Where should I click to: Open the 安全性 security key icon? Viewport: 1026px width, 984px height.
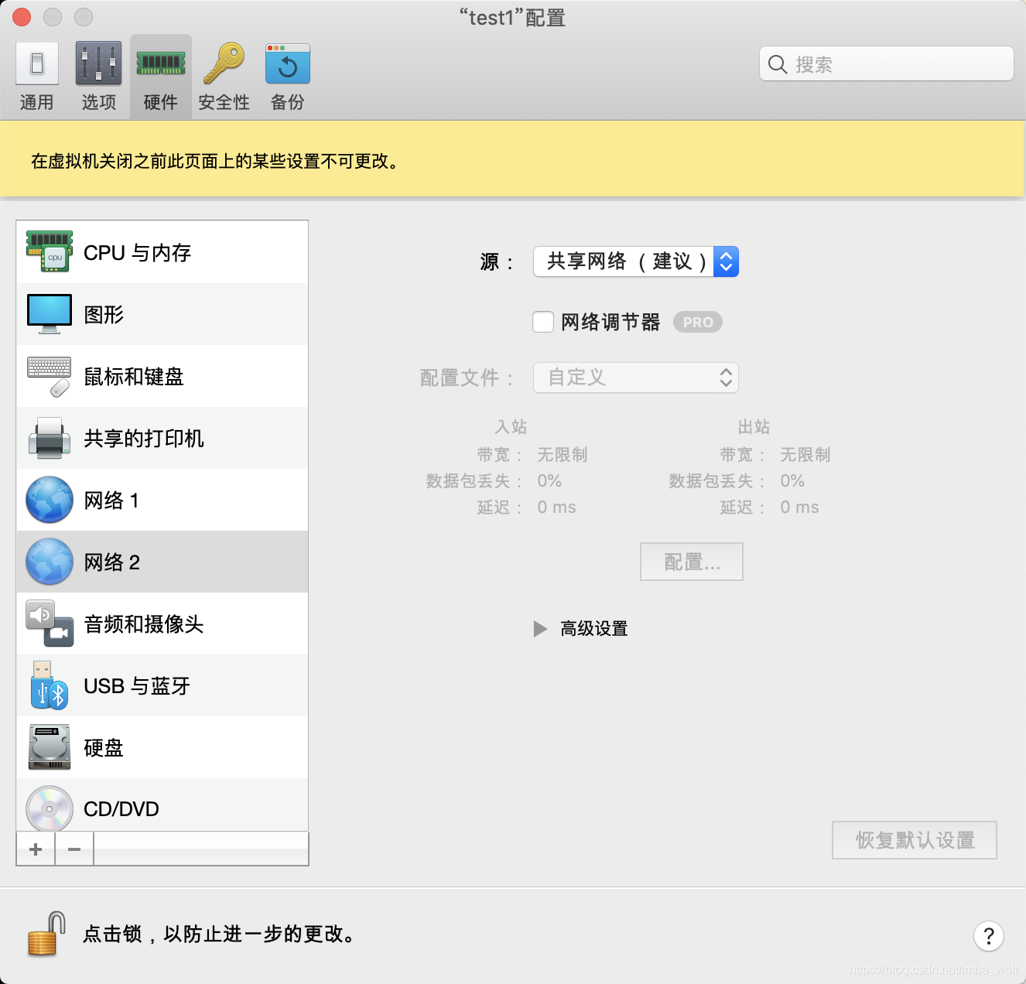pyautogui.click(x=224, y=63)
